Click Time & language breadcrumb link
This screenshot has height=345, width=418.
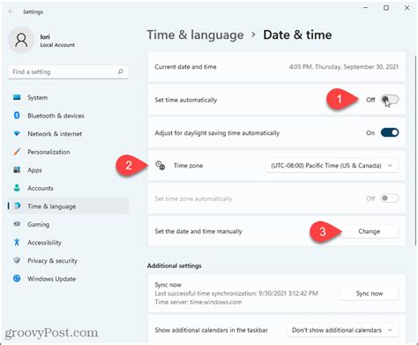coord(195,35)
